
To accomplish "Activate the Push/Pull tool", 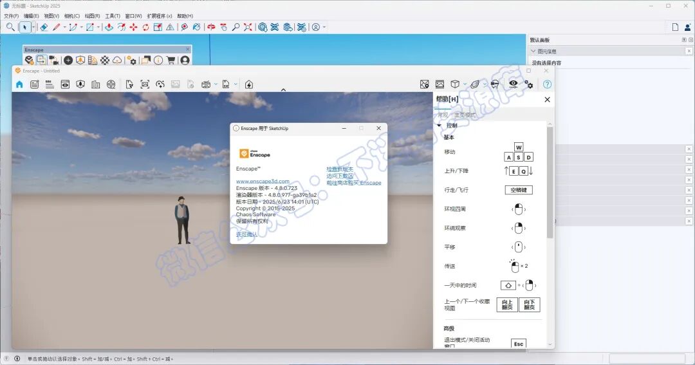I will point(109,27).
